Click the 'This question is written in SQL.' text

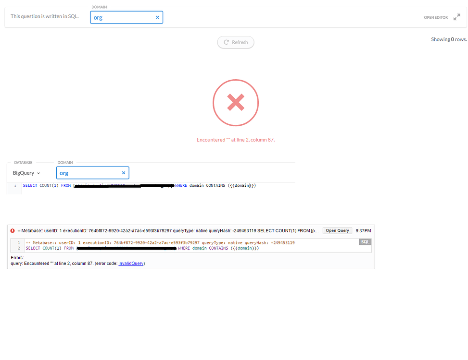click(45, 16)
